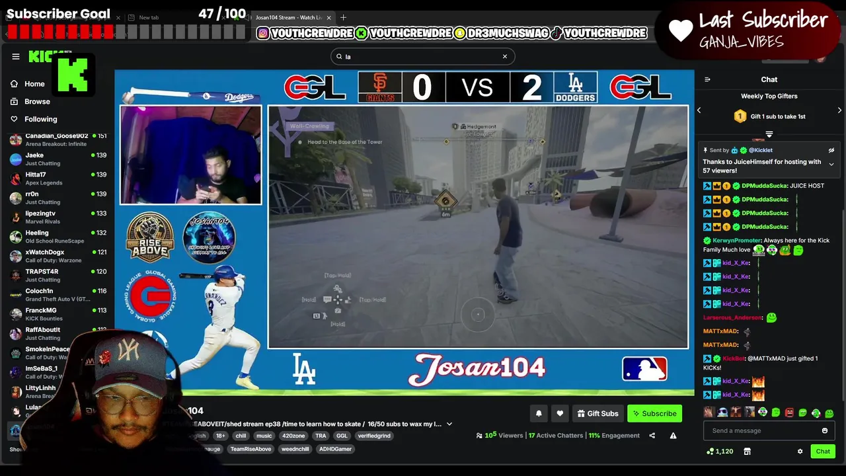This screenshot has width=846, height=476.
Task: Click the 17 Active Chatters stat
Action: pyautogui.click(x=556, y=436)
